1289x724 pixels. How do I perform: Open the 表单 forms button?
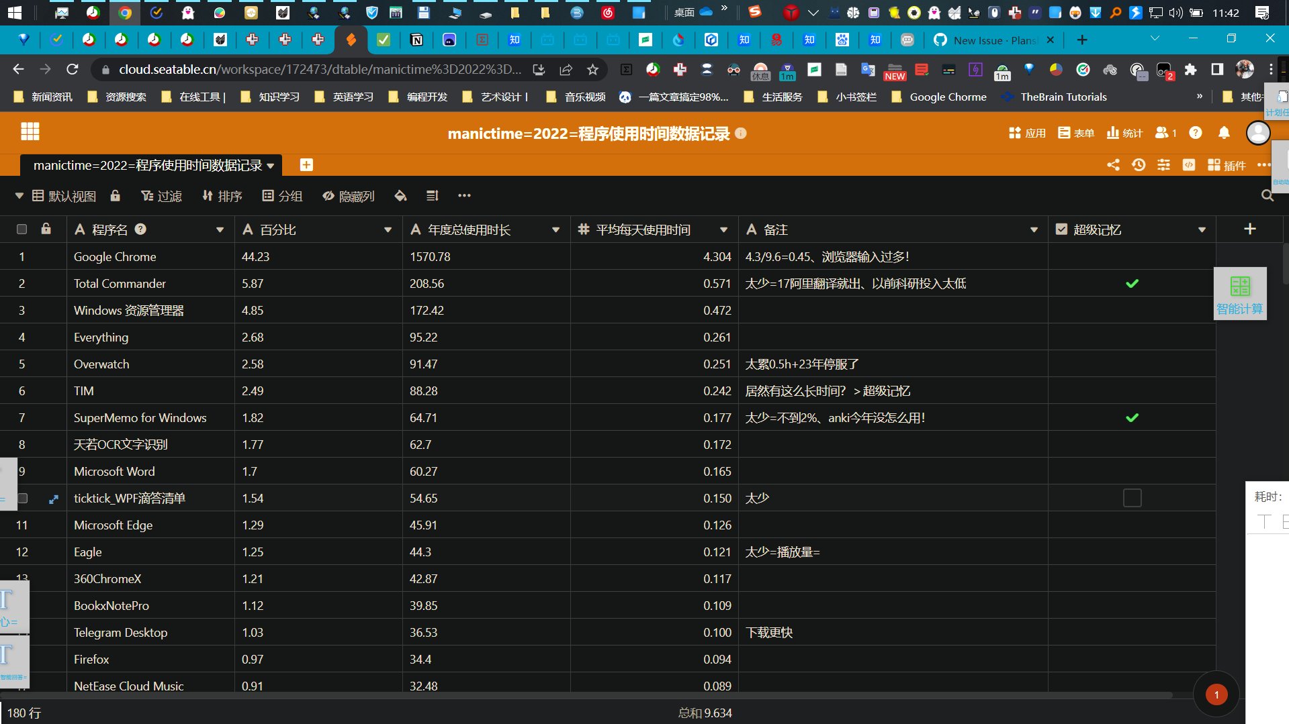point(1076,133)
